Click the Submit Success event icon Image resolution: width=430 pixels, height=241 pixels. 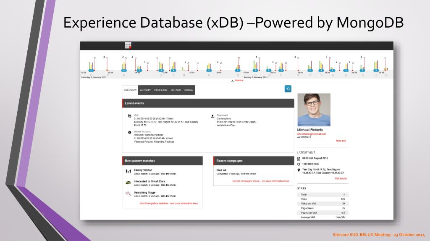(129, 132)
